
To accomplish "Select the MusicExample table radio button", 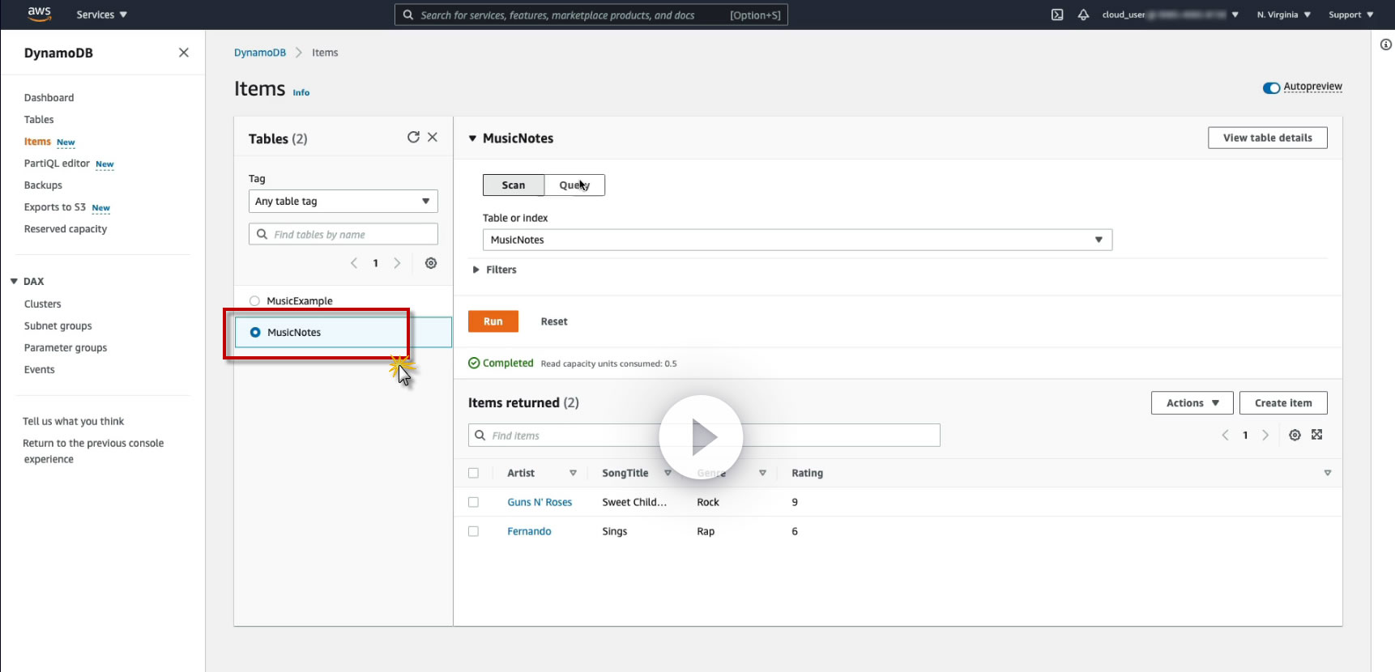I will (254, 301).
